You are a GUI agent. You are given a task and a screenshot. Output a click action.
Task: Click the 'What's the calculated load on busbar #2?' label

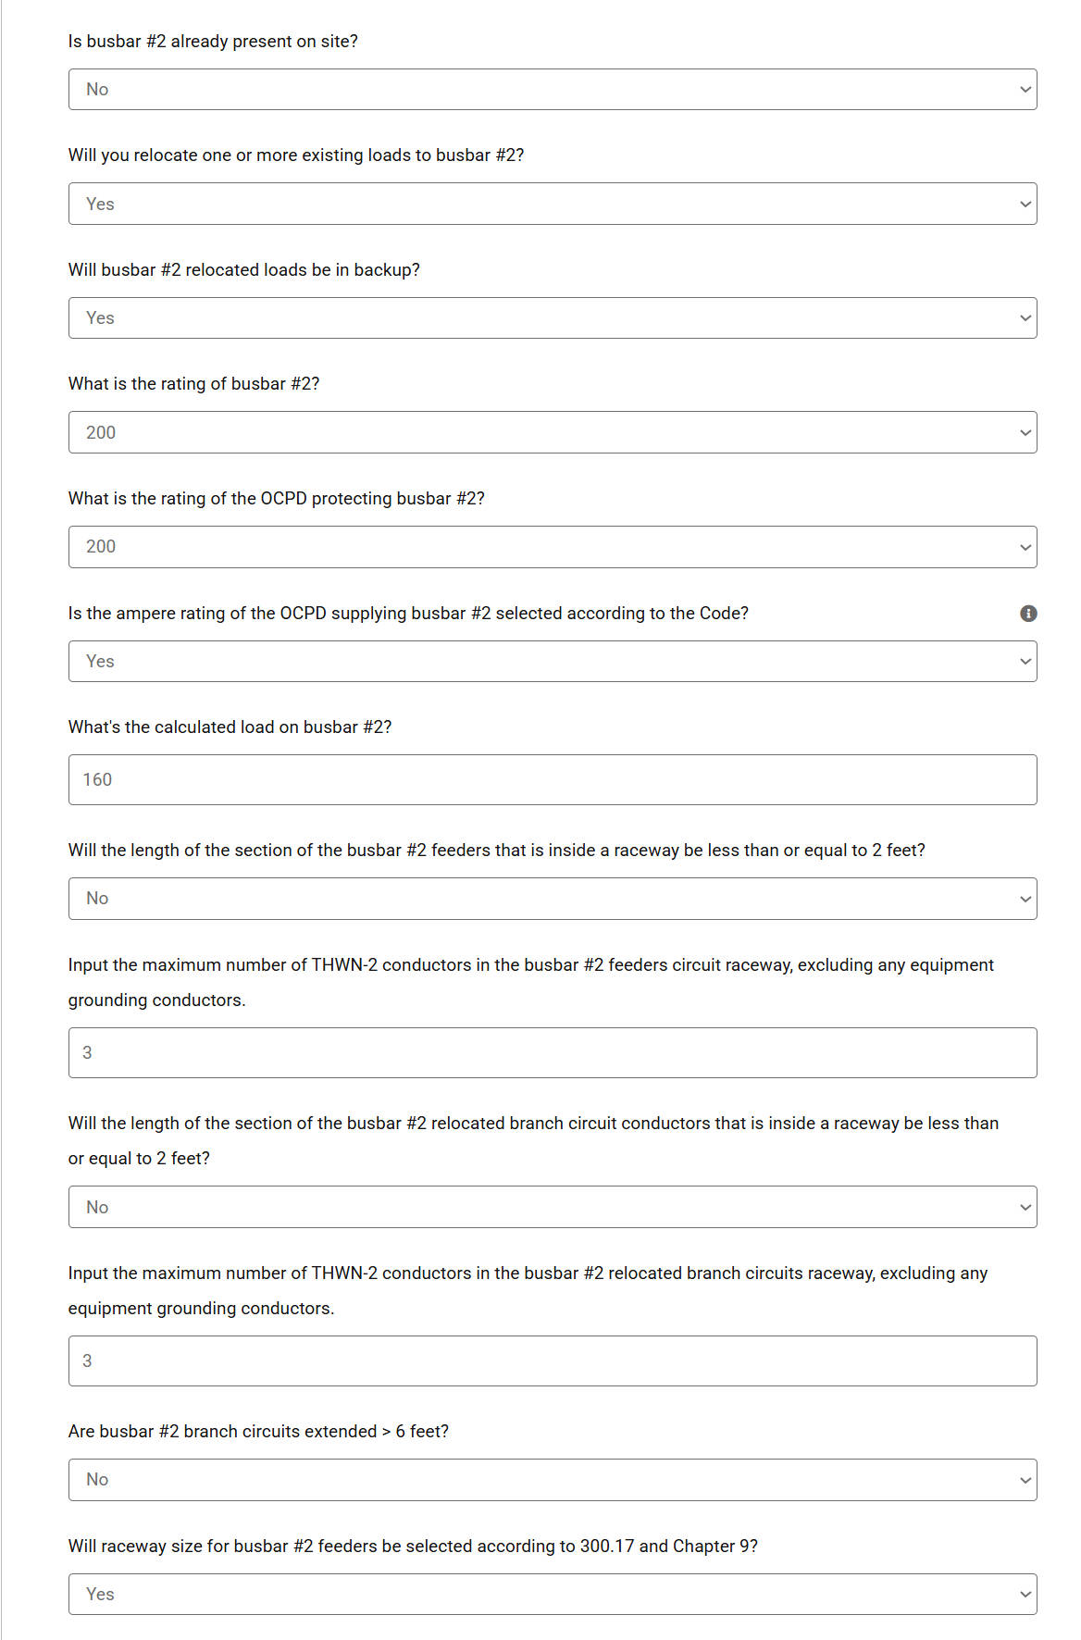(x=230, y=727)
